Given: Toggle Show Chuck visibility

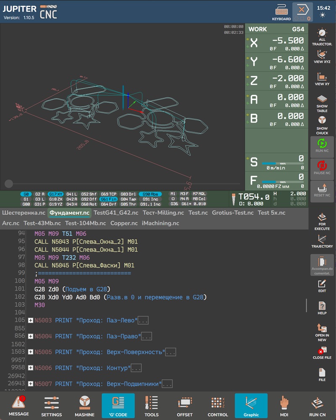Looking at the screenshot, I should tap(322, 125).
